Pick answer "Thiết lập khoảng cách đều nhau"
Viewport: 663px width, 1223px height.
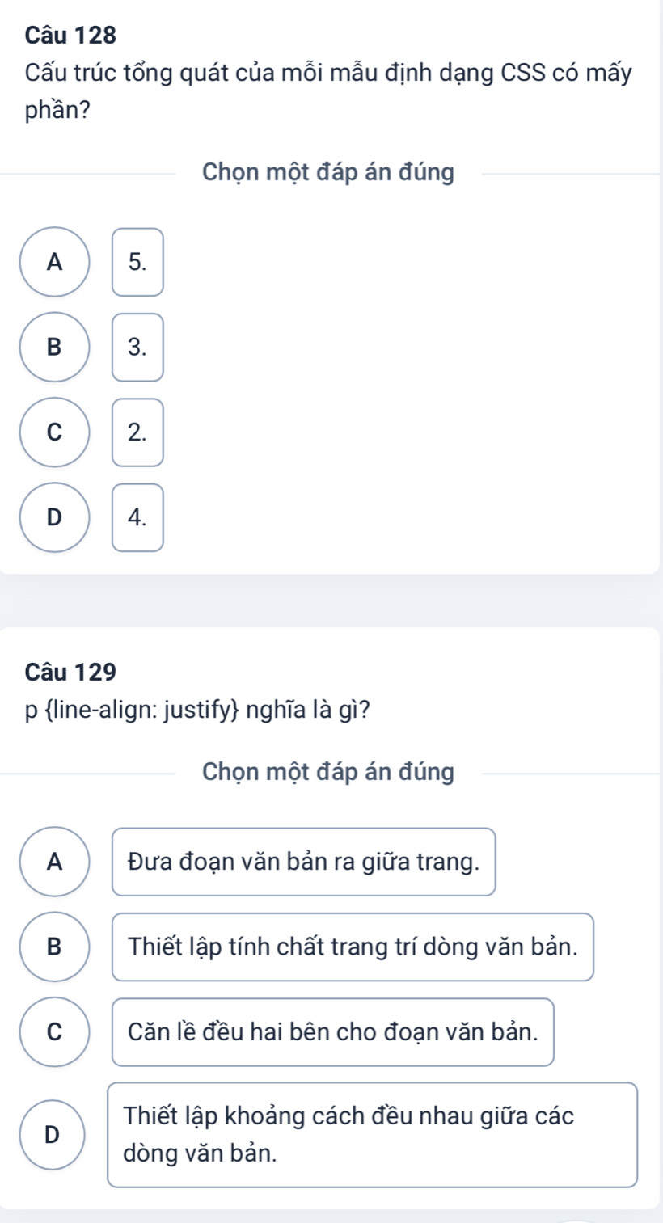[372, 1134]
